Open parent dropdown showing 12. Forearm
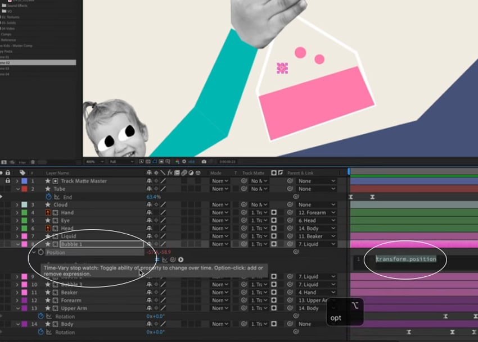Image resolution: width=478 pixels, height=342 pixels. pos(316,212)
